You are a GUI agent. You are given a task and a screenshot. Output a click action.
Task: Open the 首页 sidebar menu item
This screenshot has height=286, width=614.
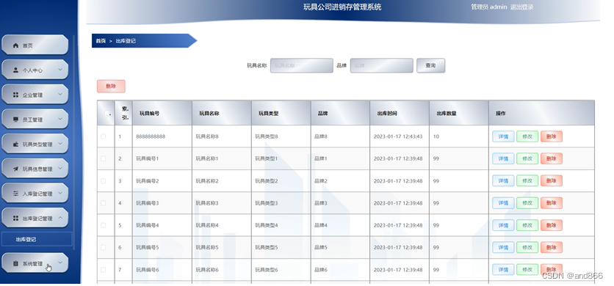tap(35, 45)
